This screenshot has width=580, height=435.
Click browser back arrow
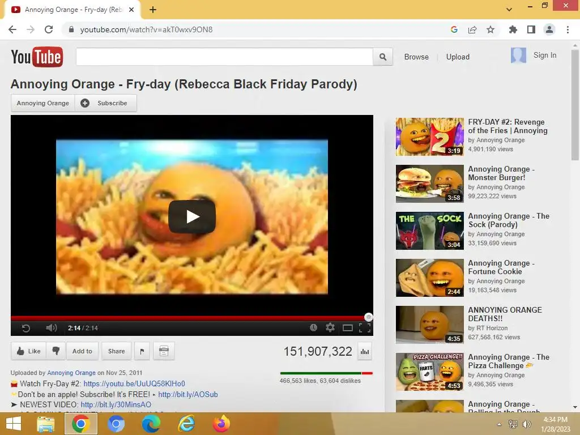click(12, 29)
